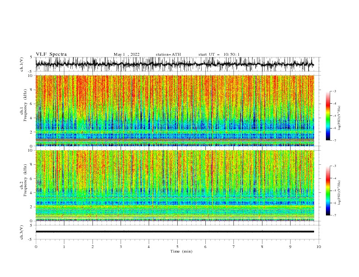359x277 pixels.
Task: Click the 'station=ATH' label
Action: tap(168, 54)
